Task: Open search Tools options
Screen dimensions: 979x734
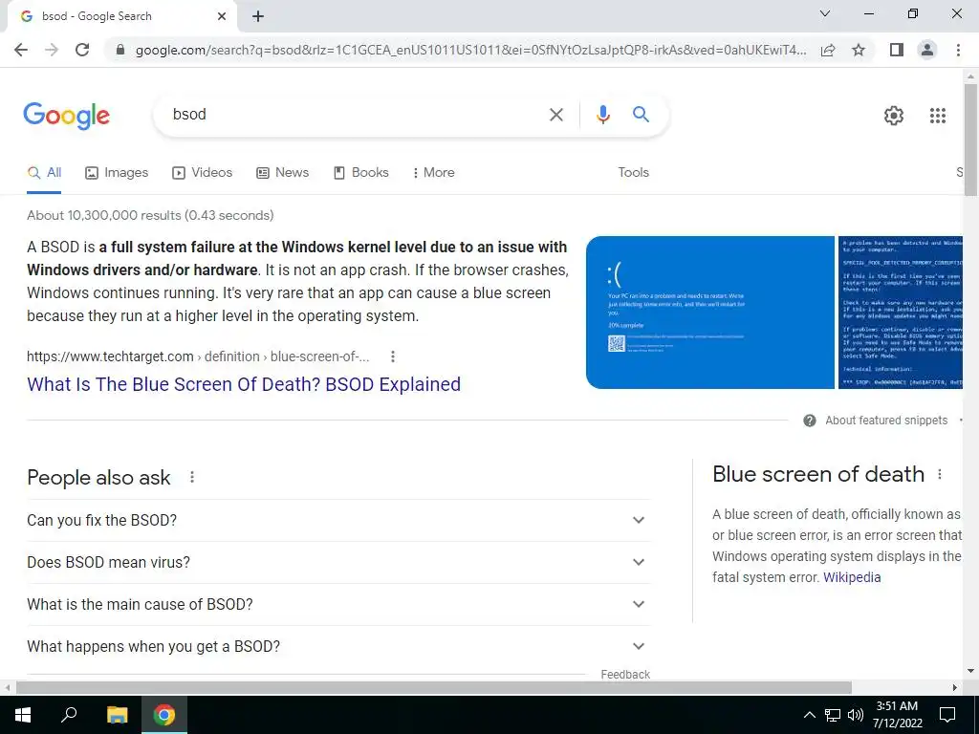Action: click(x=633, y=173)
